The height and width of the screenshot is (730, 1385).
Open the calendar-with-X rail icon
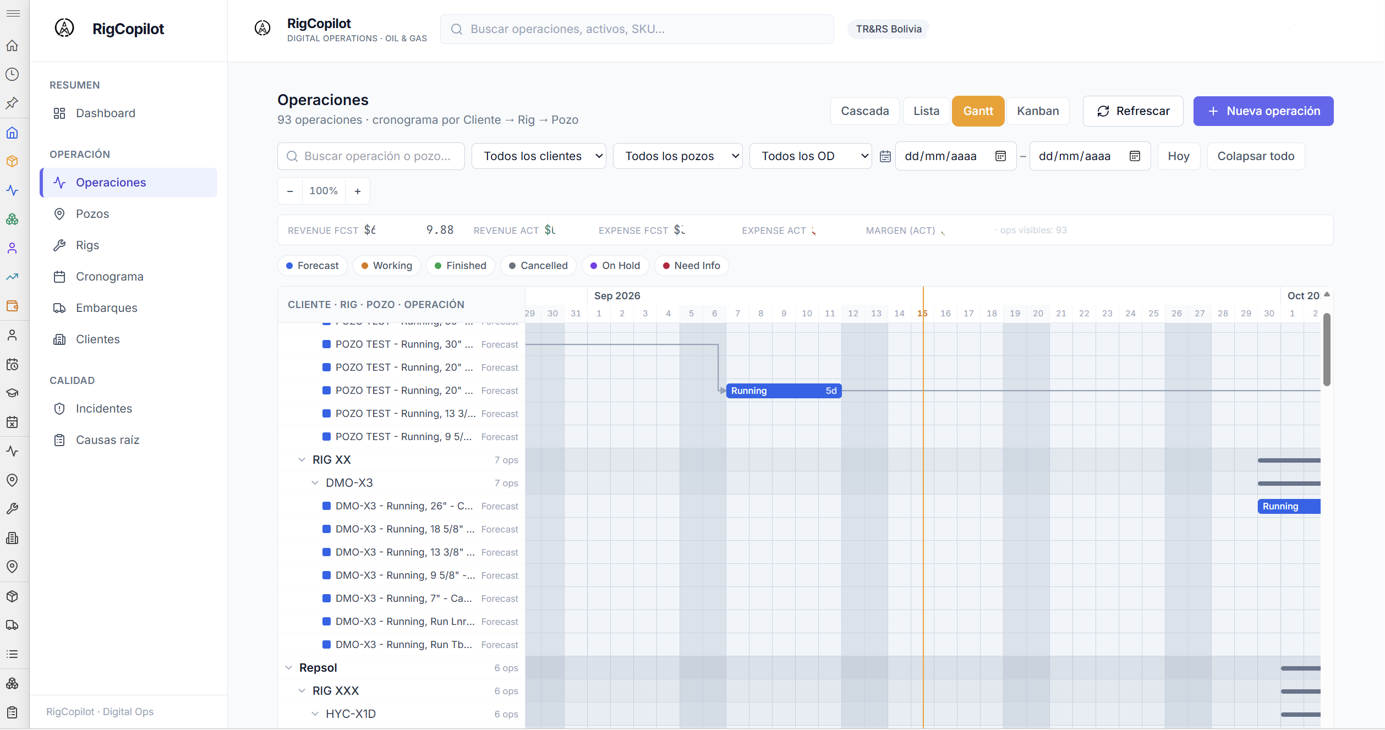click(x=12, y=422)
